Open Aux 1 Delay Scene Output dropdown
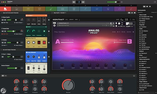 click(18, 59)
